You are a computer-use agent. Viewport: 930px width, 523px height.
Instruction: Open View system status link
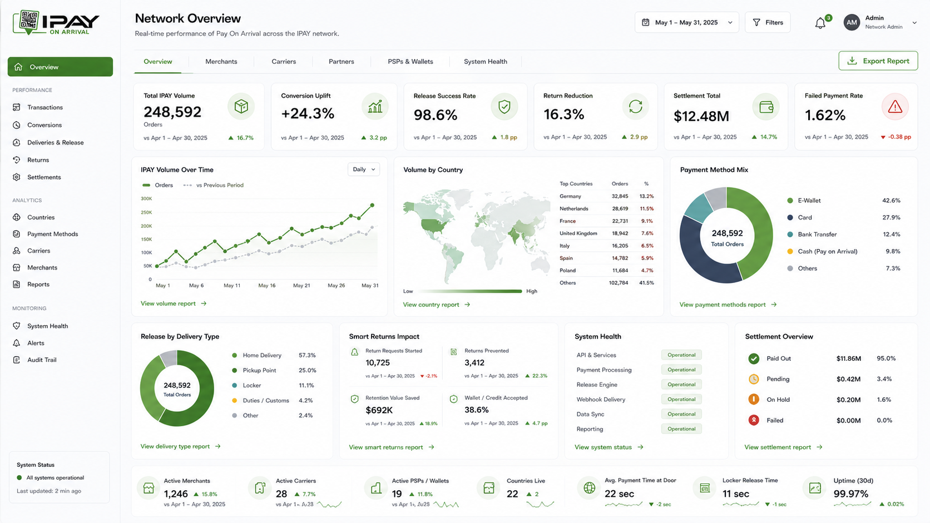609,447
